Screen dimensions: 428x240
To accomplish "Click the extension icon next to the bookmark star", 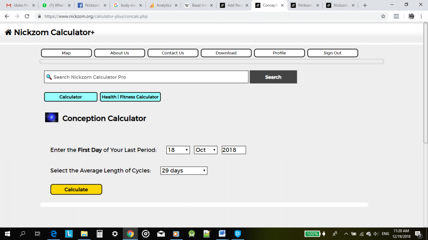I will pyautogui.click(x=396, y=16).
